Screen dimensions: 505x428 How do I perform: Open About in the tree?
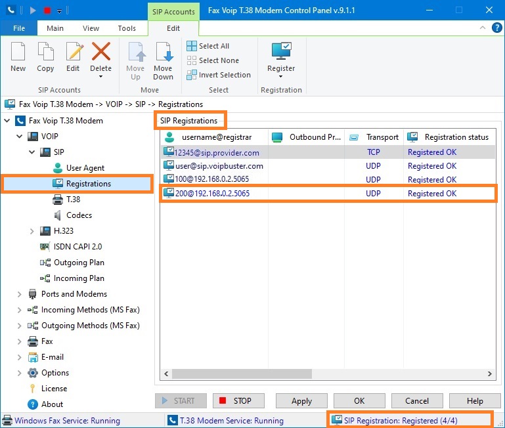(45, 404)
